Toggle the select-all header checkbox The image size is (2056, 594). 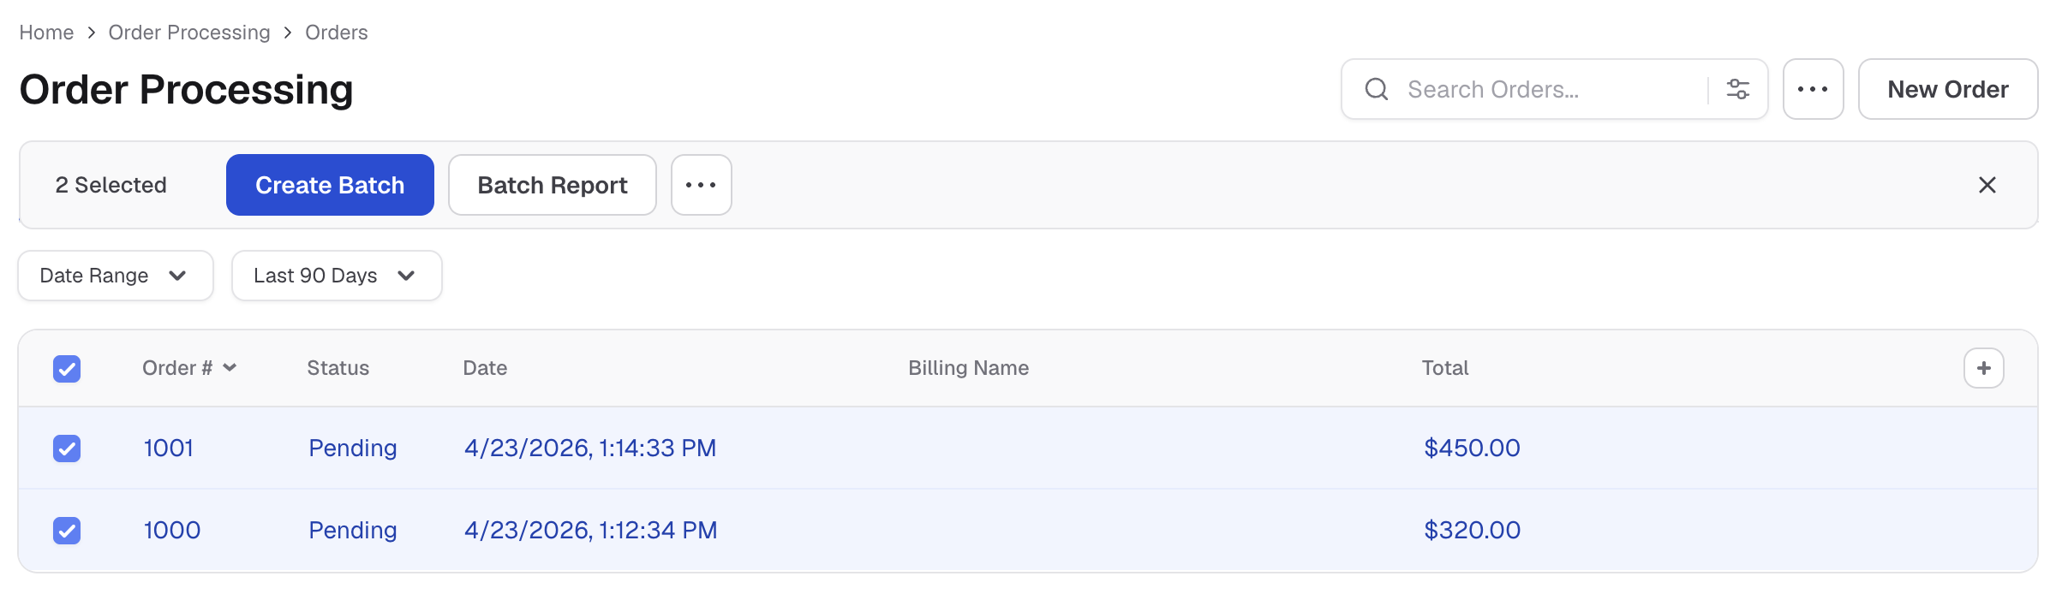[x=67, y=369]
